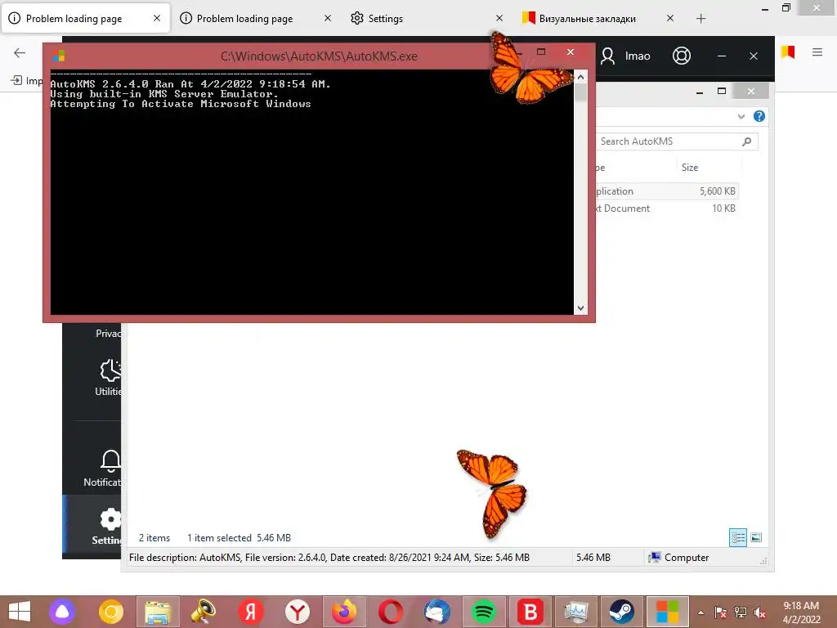This screenshot has height=628, width=837.
Task: Launch Steam from taskbar
Action: coord(622,612)
